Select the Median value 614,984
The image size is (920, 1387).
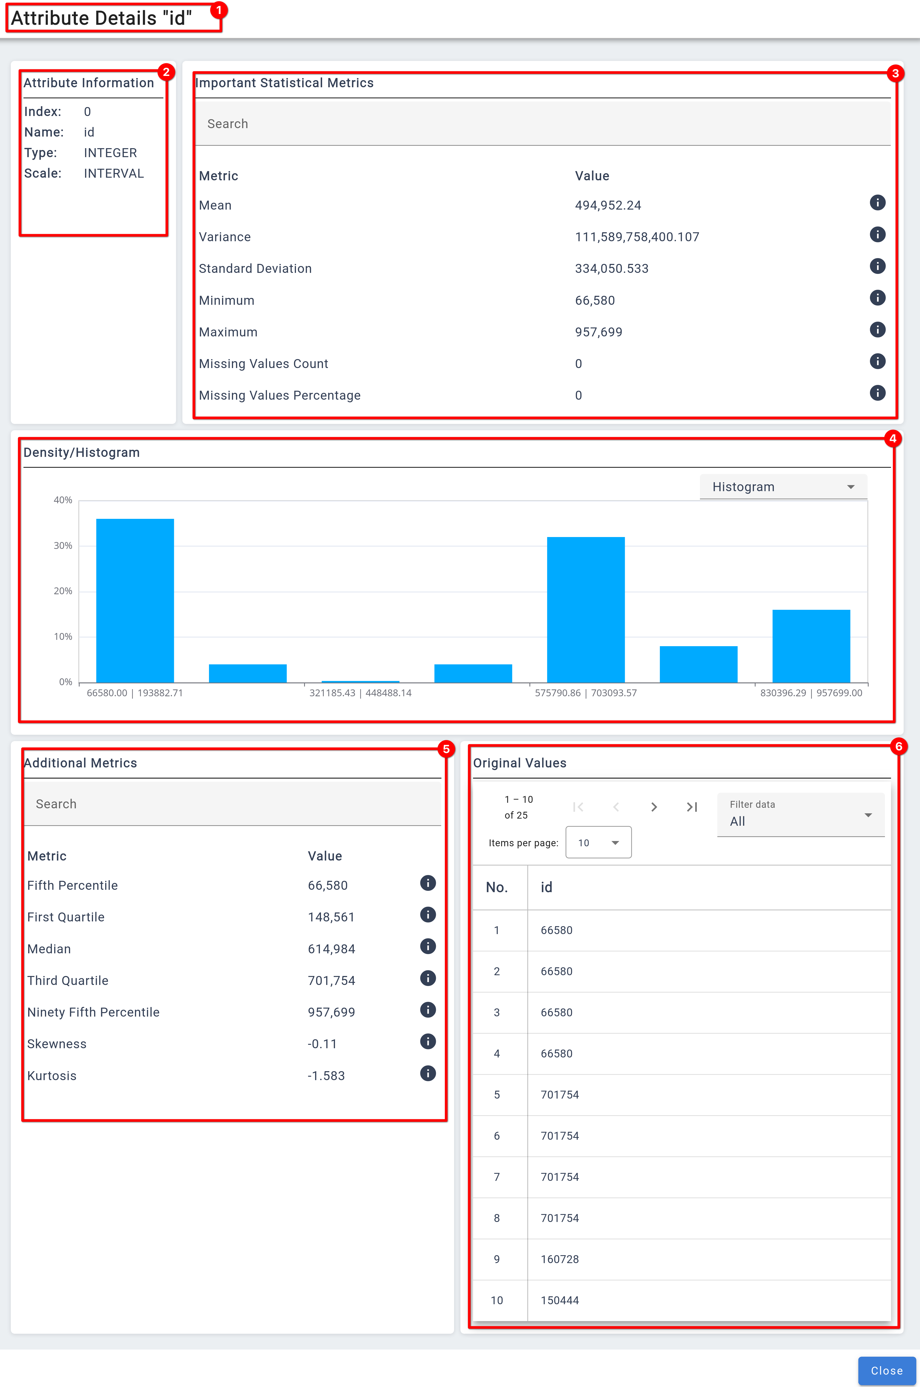point(332,949)
